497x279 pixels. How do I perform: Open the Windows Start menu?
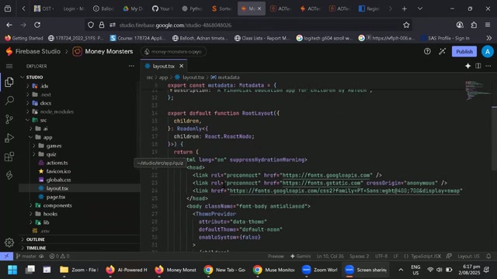pos(12,270)
